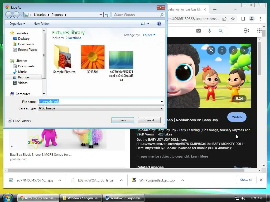The image size is (270, 202).
Task: Click the Share this page icon in Chrome
Action: click(224, 19)
